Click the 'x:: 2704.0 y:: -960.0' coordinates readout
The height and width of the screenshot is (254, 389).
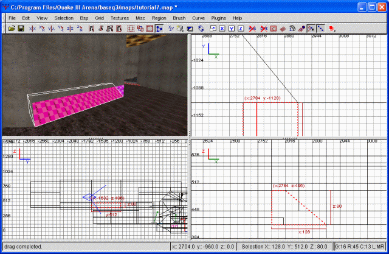[202, 247]
